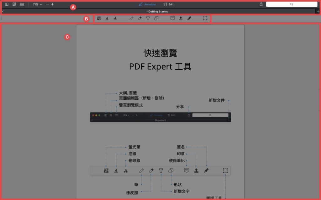Select the Signature tool
This screenshot has height=200, width=321.
189,18
